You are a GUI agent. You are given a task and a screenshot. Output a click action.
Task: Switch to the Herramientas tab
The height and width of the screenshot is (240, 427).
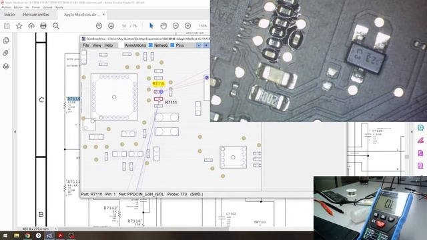(36, 15)
